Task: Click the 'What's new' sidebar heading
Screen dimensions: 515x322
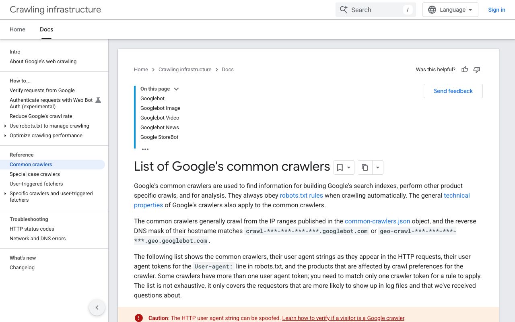Action: coord(23,258)
